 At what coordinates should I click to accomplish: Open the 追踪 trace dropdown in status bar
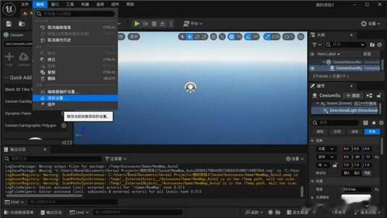coord(254,213)
